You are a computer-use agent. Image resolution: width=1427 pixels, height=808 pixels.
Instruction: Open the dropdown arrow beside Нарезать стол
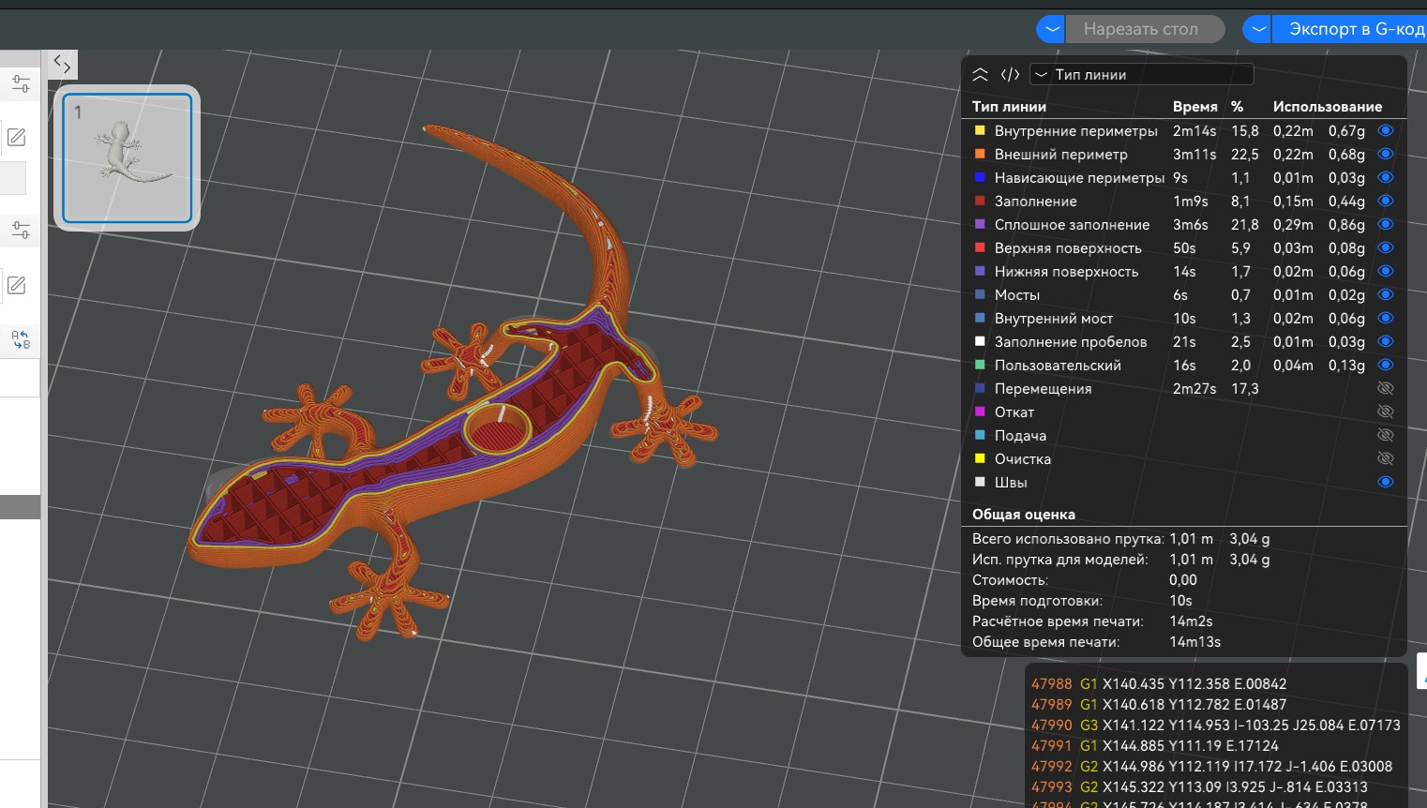pyautogui.click(x=1052, y=29)
